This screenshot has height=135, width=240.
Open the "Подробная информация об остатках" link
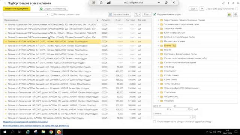point(25,122)
